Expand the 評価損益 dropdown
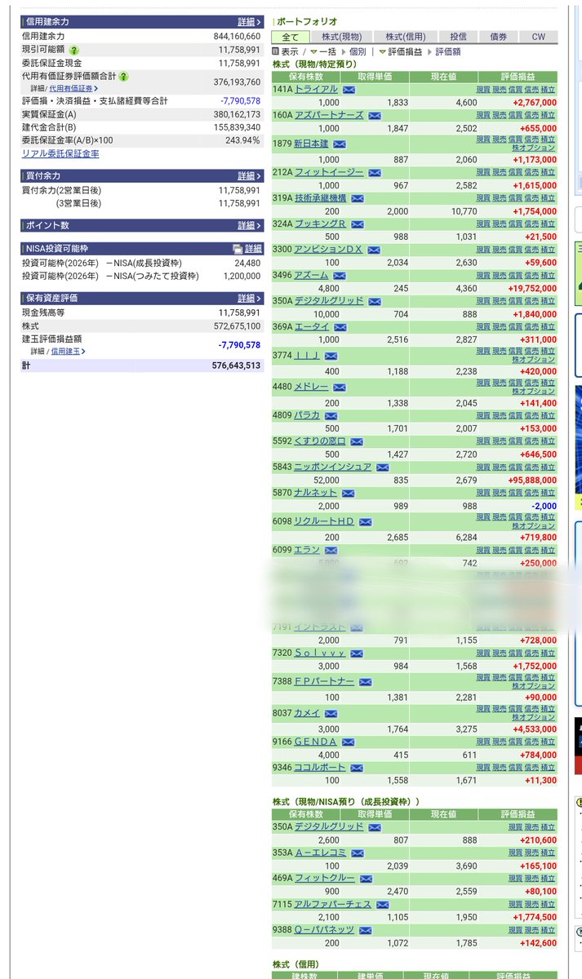582x979 pixels. click(401, 51)
